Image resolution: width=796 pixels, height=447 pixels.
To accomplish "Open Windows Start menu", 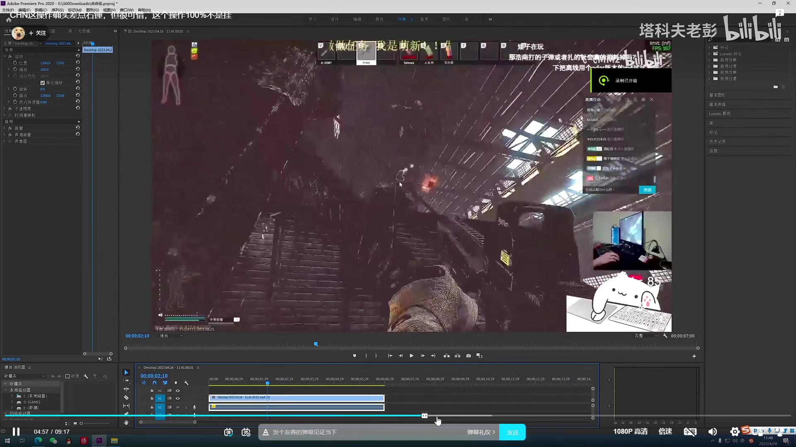I will pyautogui.click(x=7, y=441).
